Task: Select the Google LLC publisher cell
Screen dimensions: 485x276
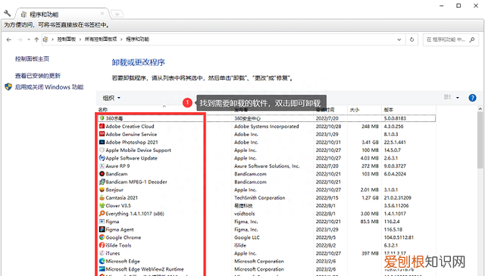Action: (x=247, y=237)
